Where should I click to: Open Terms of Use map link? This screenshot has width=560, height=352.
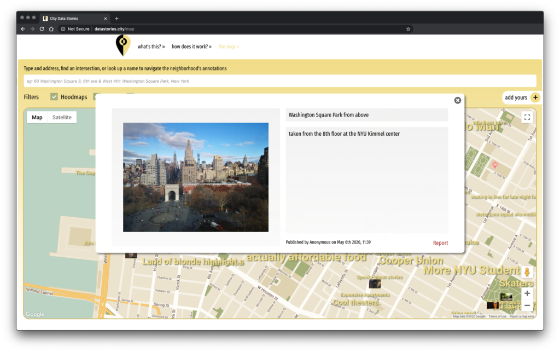(497, 316)
